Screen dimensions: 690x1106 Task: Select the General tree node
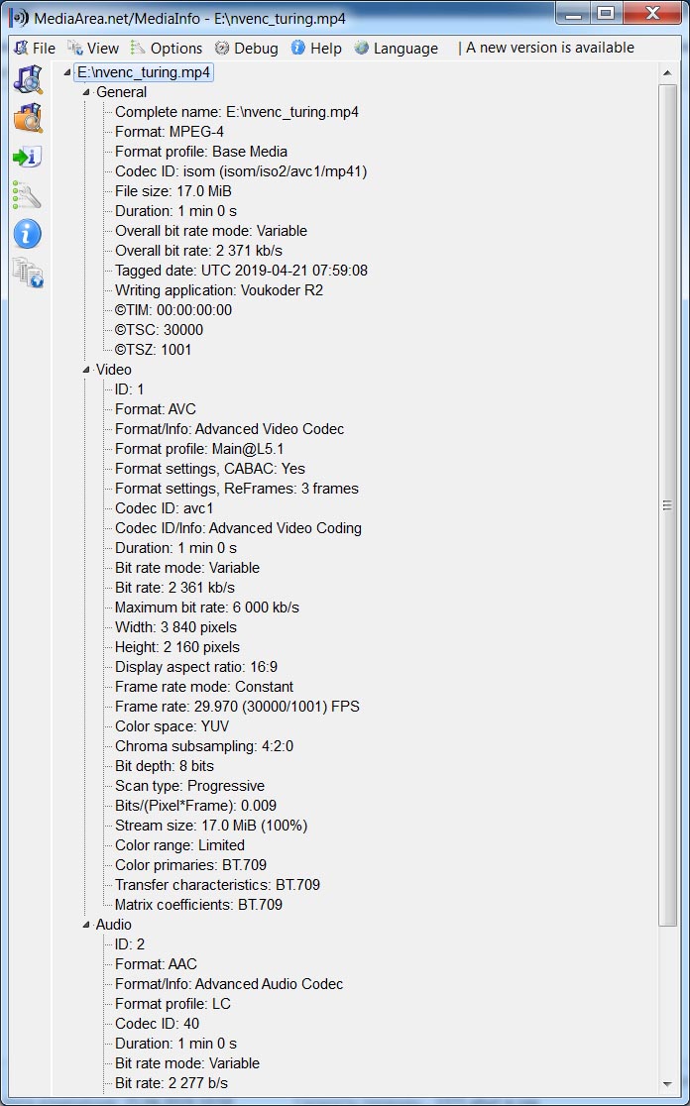pyautogui.click(x=121, y=92)
